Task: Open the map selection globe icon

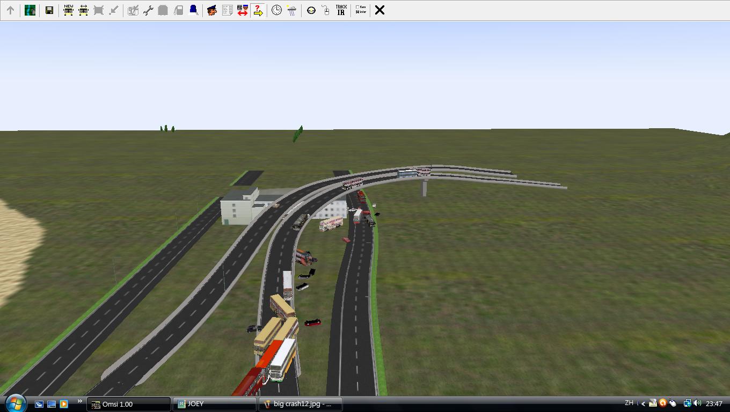Action: [30, 10]
